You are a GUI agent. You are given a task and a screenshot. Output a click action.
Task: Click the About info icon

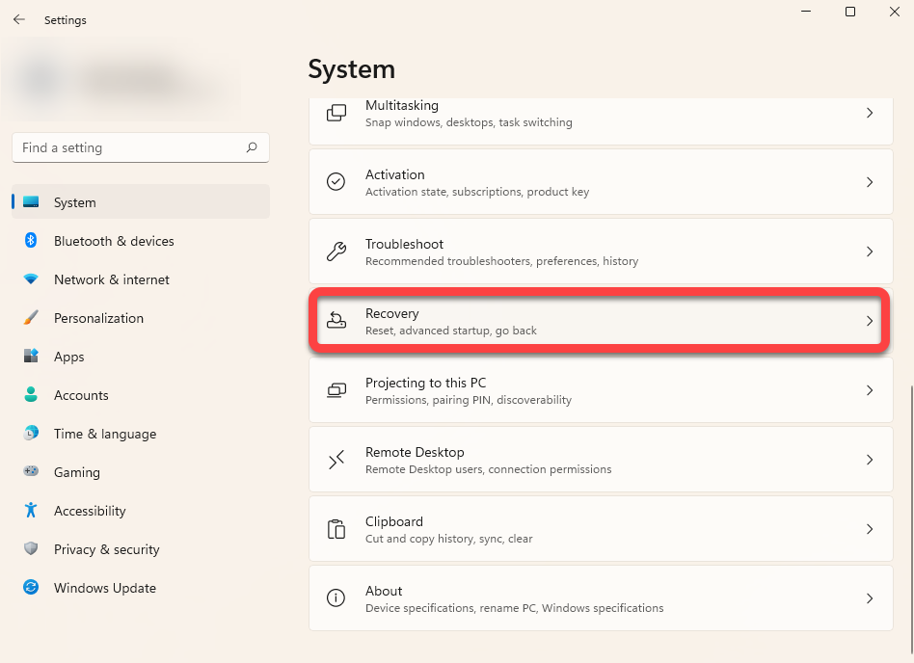[336, 598]
